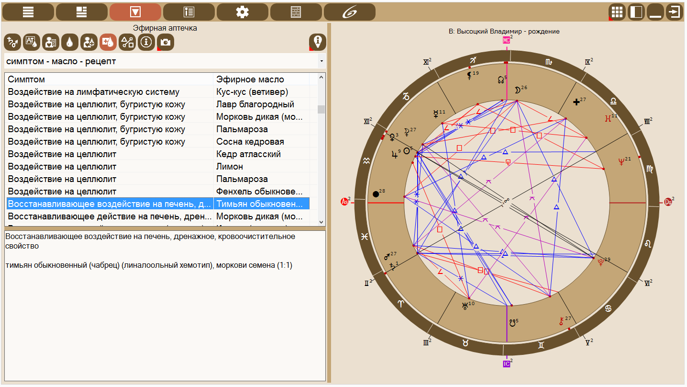Toggle the highlighted down-triangle top button
Viewport: 687px width, 387px height.
coord(135,12)
